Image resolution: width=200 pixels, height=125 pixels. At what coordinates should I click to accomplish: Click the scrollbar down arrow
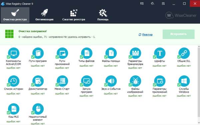click(199, 123)
